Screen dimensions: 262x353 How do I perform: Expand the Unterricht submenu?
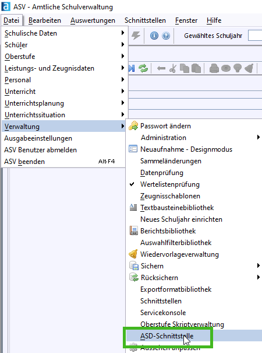coord(65,92)
